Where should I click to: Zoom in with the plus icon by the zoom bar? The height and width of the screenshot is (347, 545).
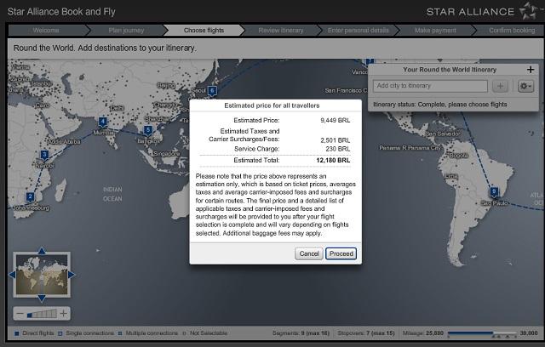(x=63, y=314)
